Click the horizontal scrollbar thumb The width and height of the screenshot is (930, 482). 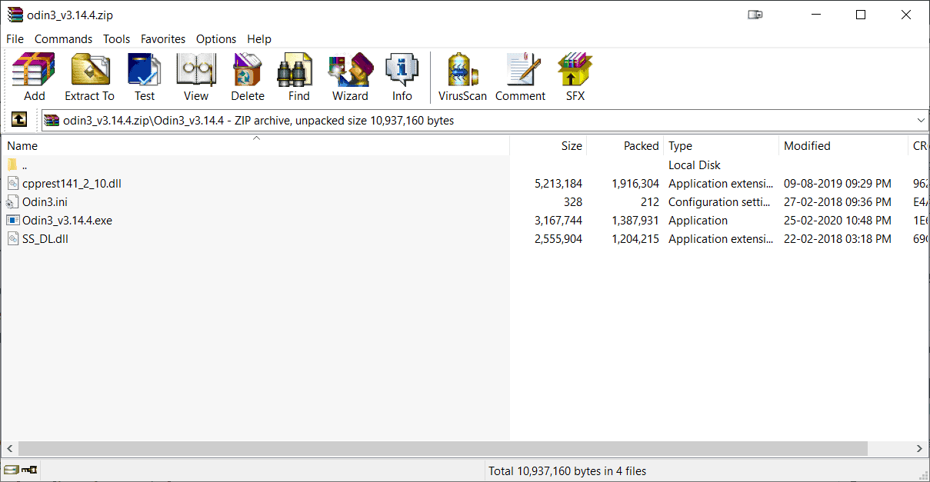(x=442, y=448)
